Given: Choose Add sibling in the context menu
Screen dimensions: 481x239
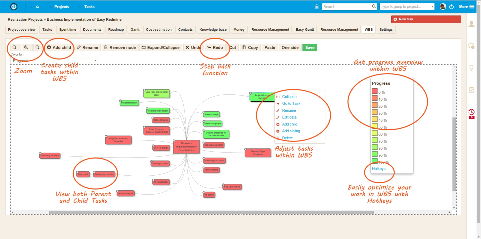Looking at the screenshot, I should 291,131.
